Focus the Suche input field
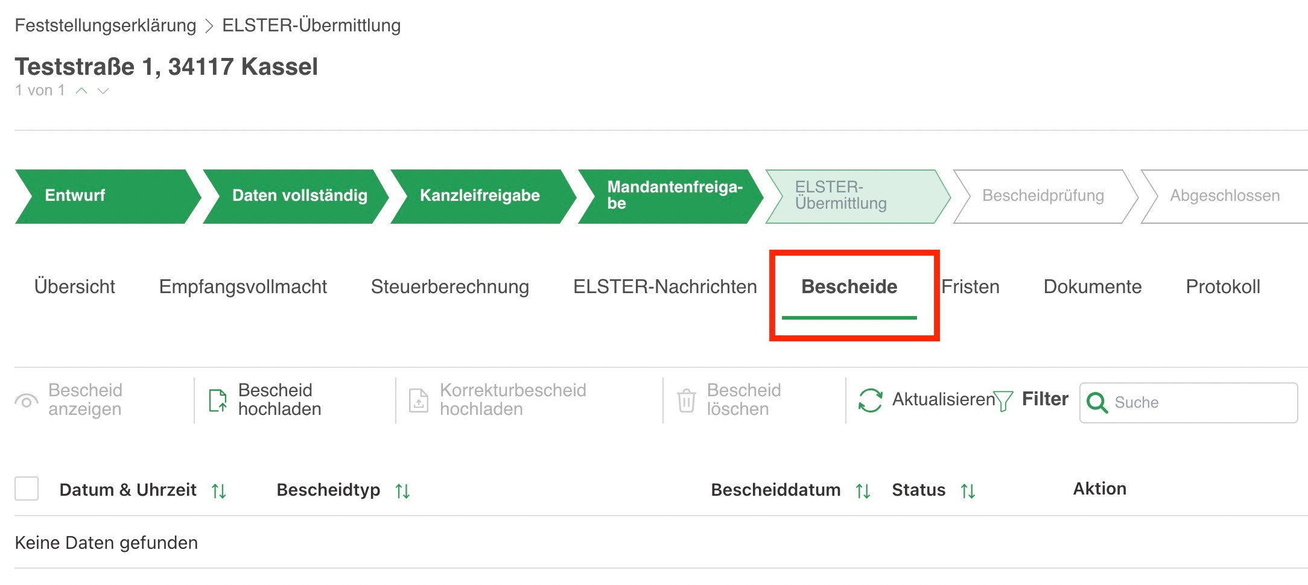 tap(1189, 402)
